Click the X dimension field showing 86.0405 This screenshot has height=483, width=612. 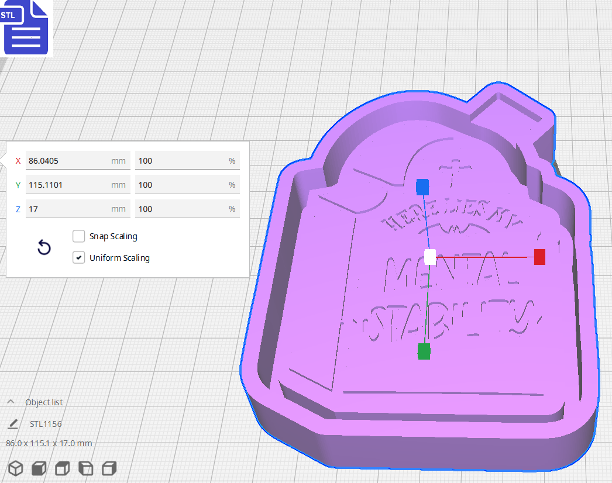[78, 160]
